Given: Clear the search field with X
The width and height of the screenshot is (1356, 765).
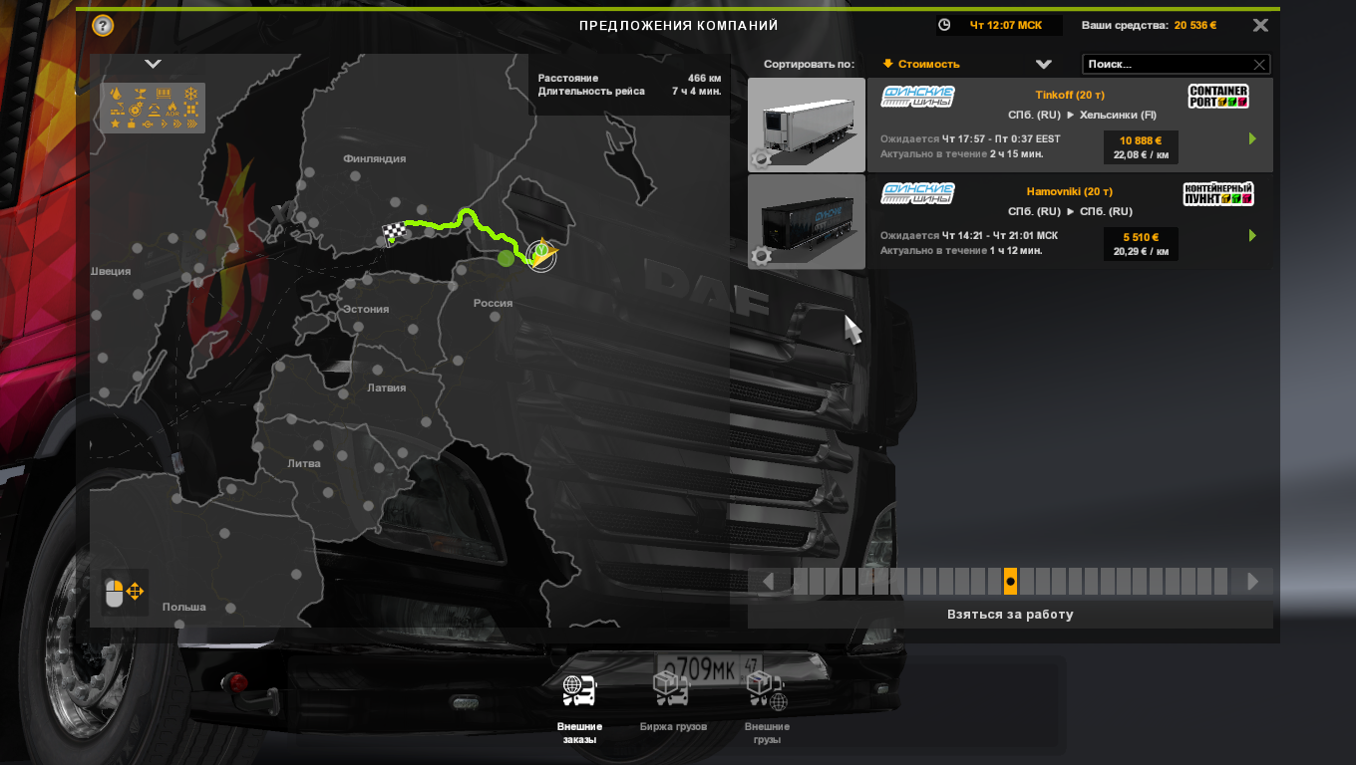Looking at the screenshot, I should [1259, 65].
